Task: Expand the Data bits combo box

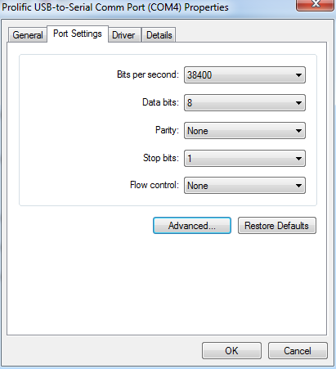Action: pyautogui.click(x=244, y=103)
